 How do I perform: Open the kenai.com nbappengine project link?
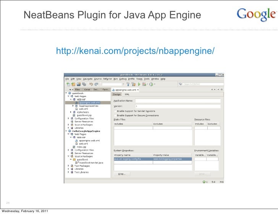tap(135, 51)
